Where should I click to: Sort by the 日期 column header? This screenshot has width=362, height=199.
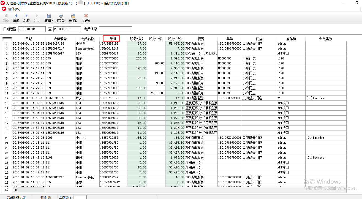click(29, 39)
